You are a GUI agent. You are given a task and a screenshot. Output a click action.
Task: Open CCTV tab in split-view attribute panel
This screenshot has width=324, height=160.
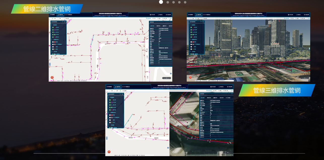pyautogui.click(x=228, y=98)
